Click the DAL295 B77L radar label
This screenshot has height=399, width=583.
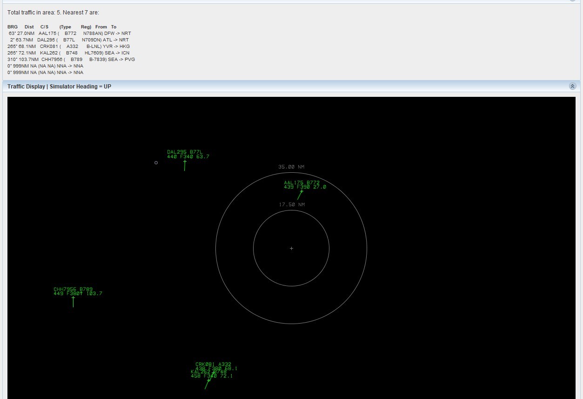click(x=185, y=152)
